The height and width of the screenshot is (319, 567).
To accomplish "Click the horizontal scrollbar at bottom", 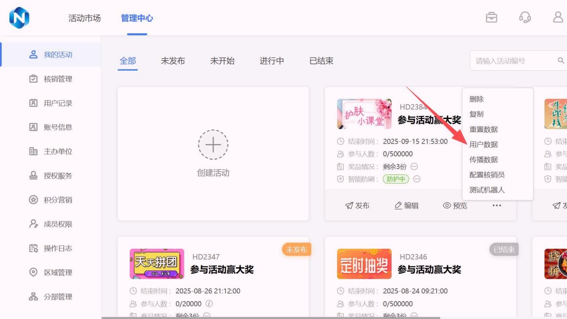I will click(x=271, y=318).
